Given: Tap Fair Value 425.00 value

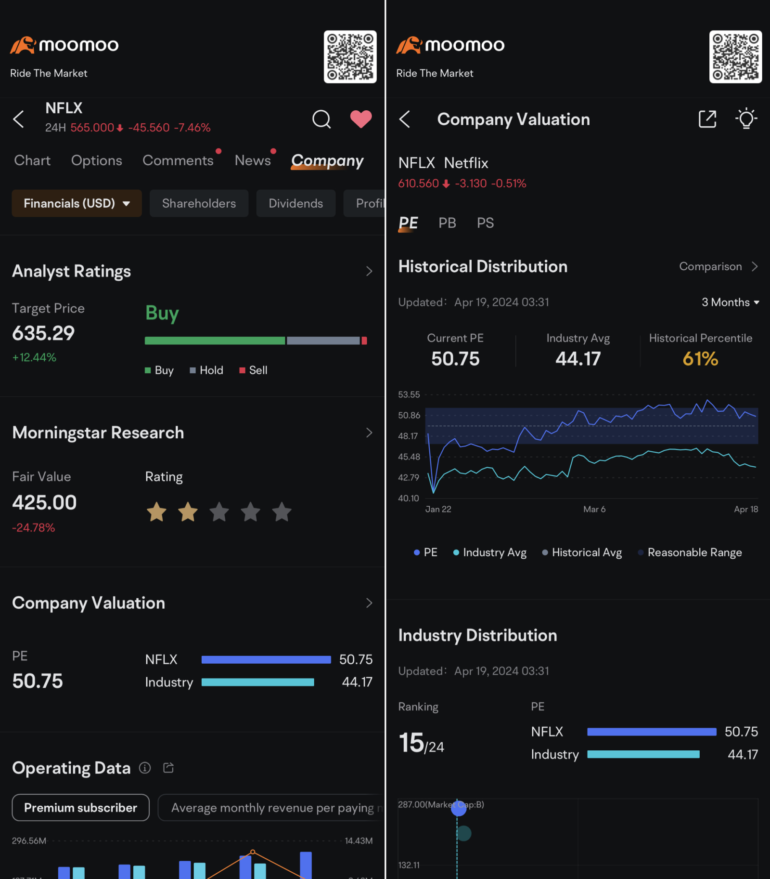Looking at the screenshot, I should pos(44,503).
